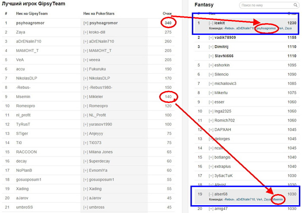Expand the Milana Jones entry
The width and height of the screenshot is (302, 213).
(86, 152)
